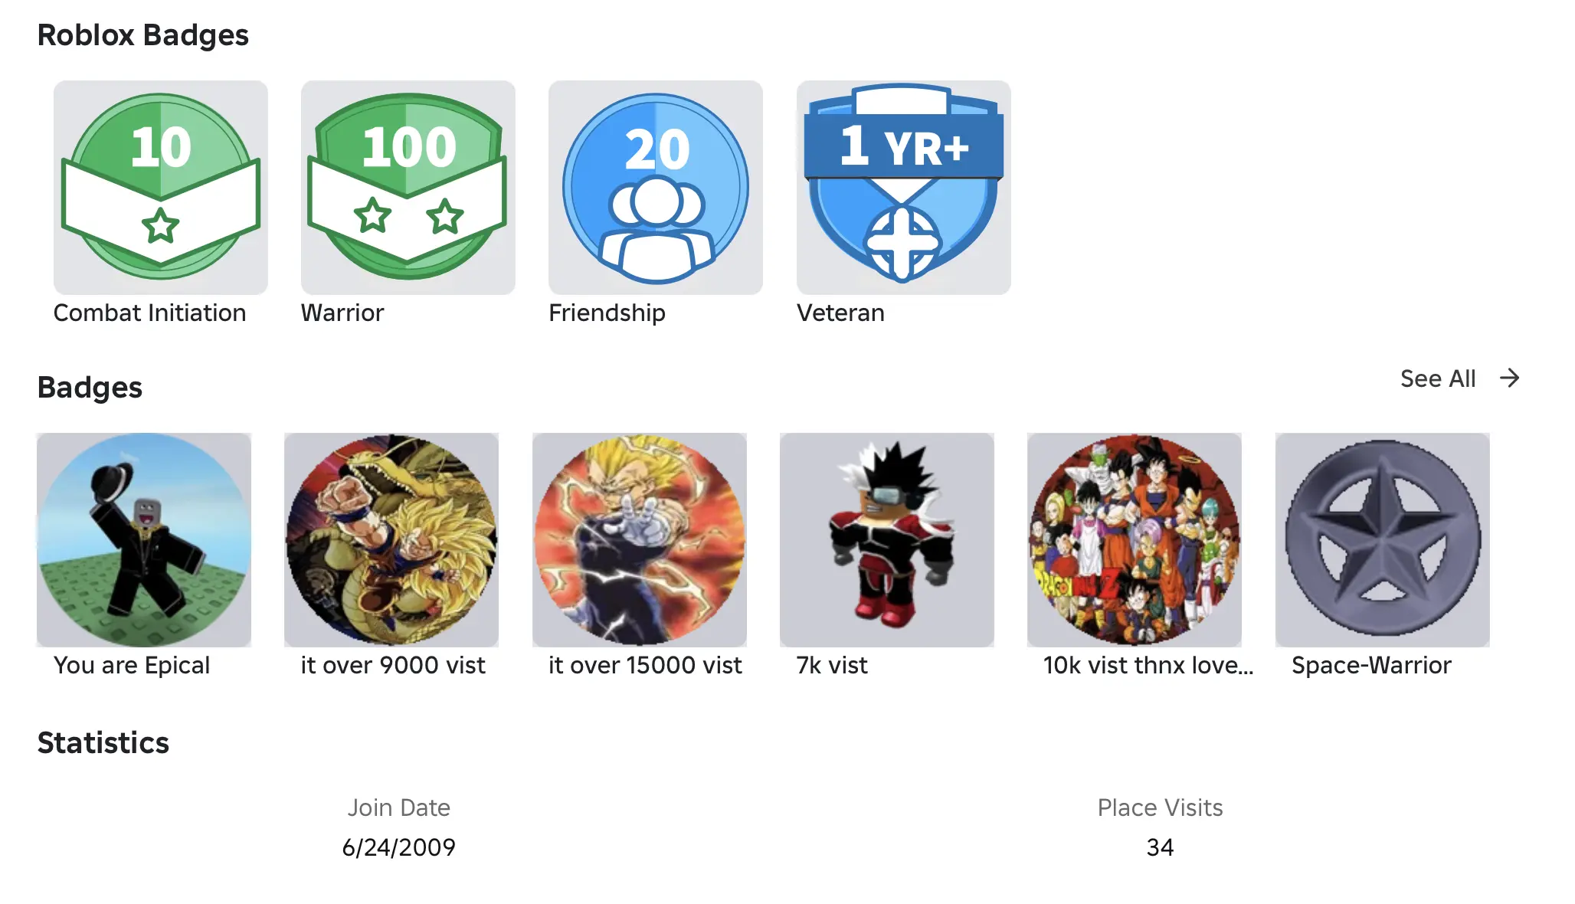1575x904 pixels.
Task: Open the Combat Initiation text label
Action: coord(149,313)
